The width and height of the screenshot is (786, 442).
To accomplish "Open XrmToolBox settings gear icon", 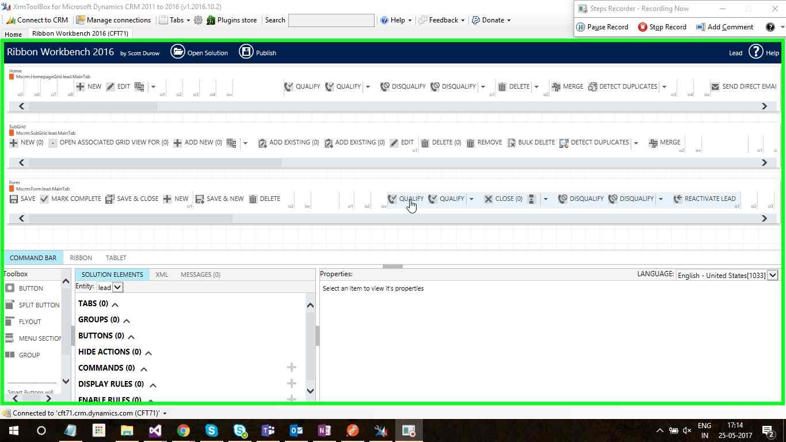I will tap(198, 20).
